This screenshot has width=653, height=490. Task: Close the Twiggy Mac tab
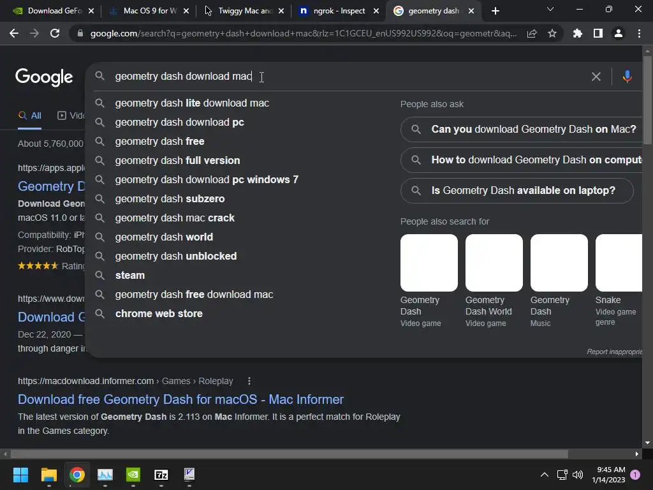pos(281,11)
